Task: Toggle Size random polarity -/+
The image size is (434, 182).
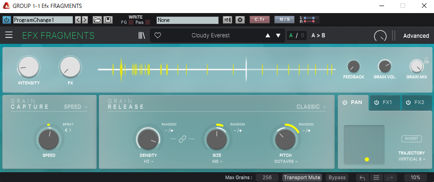Action: pos(238,130)
